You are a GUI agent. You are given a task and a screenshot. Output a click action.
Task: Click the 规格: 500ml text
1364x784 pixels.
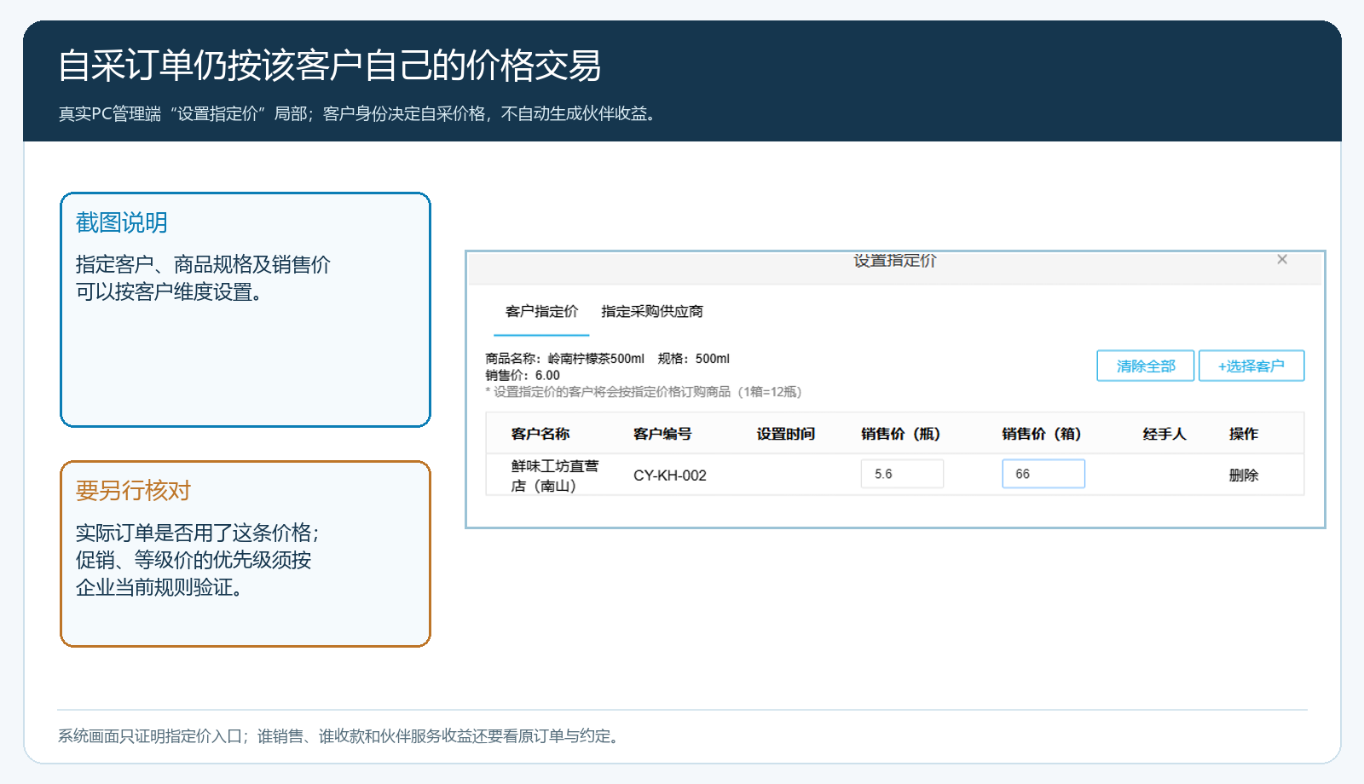694,359
